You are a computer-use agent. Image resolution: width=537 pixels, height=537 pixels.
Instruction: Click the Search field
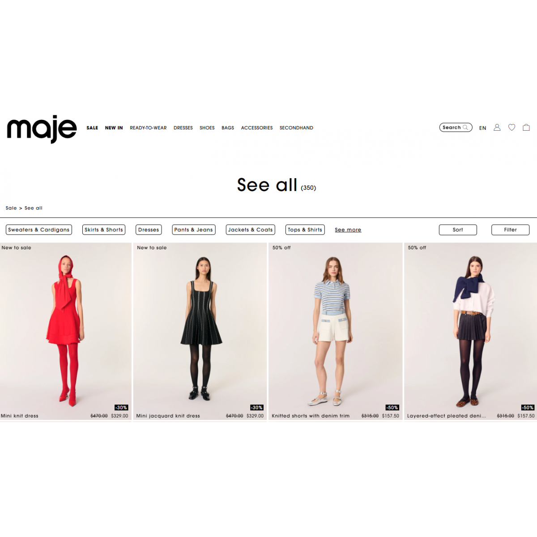(x=456, y=128)
